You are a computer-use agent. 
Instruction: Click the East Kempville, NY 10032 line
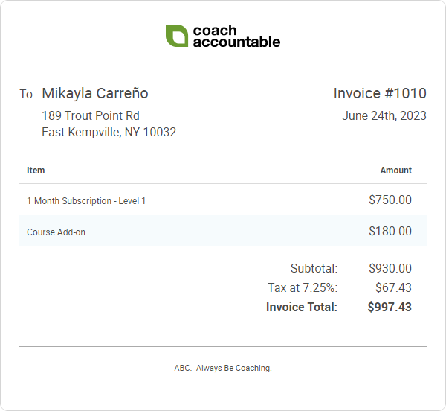pos(109,132)
